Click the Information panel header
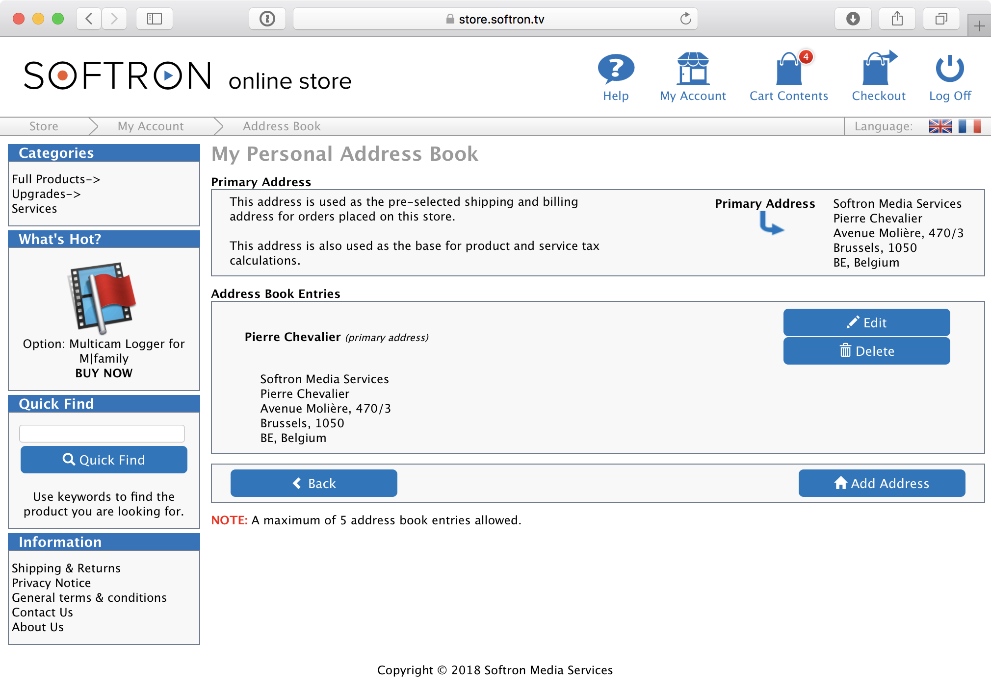The height and width of the screenshot is (688, 991). coord(104,542)
